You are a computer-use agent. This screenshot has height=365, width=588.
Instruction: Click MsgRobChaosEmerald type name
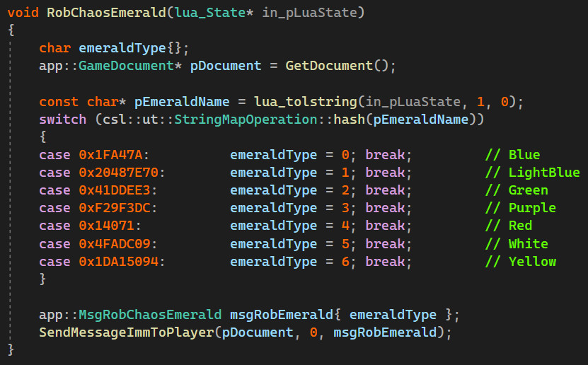pos(150,314)
